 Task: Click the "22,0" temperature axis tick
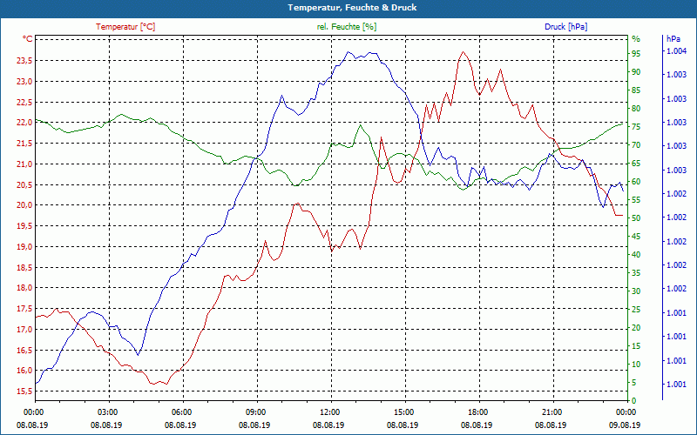(24, 123)
